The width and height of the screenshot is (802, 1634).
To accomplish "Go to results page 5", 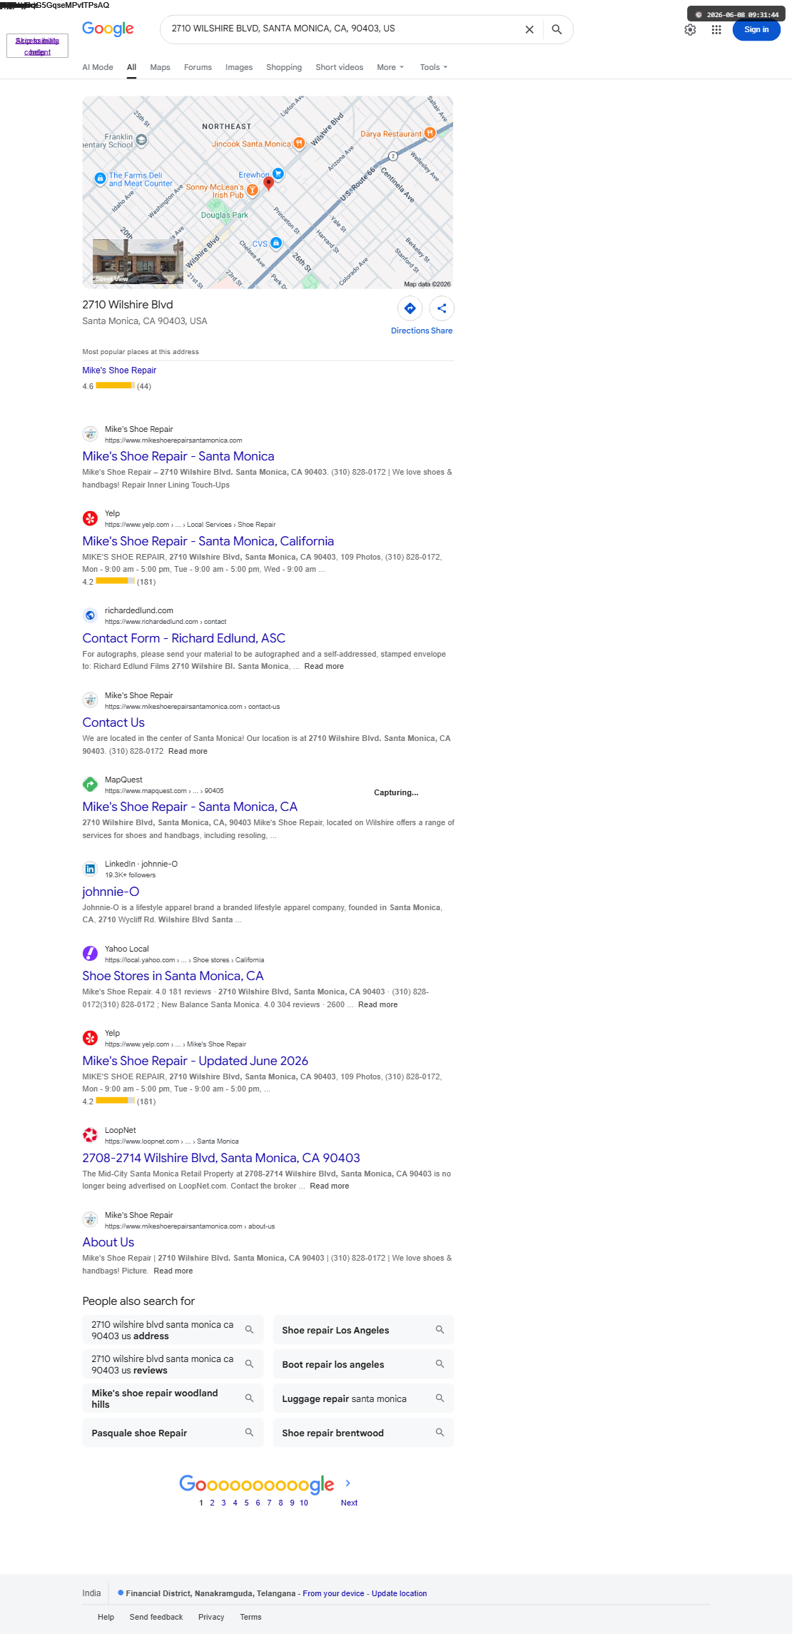I will 246,1503.
